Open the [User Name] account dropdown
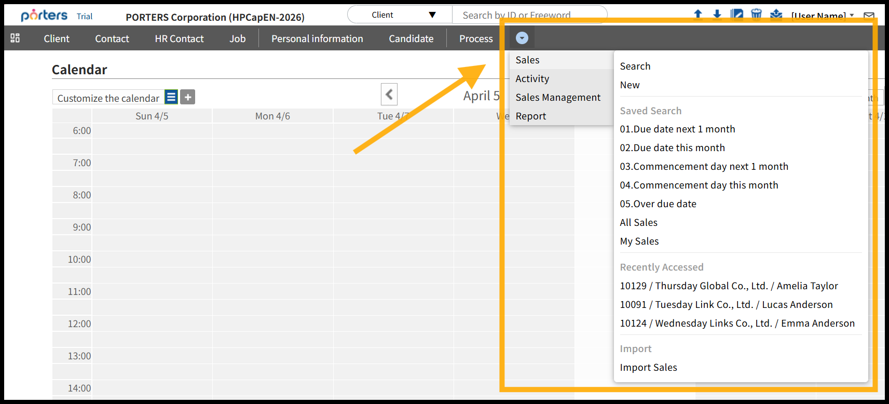This screenshot has width=889, height=404. pyautogui.click(x=822, y=16)
